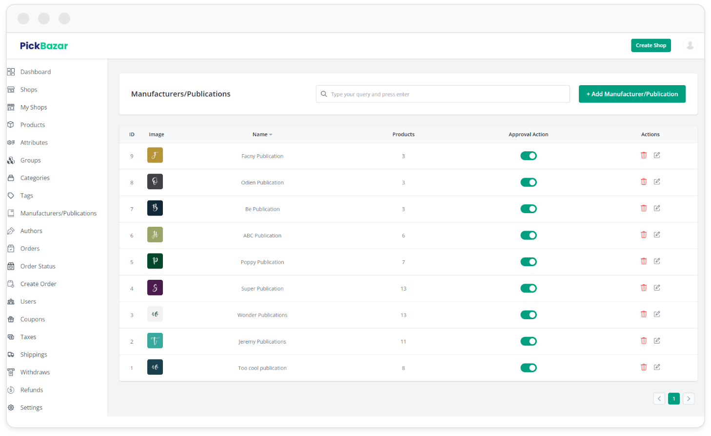This screenshot has width=711, height=436.
Task: Turn off Wonder Publications approval switch
Action: [528, 315]
